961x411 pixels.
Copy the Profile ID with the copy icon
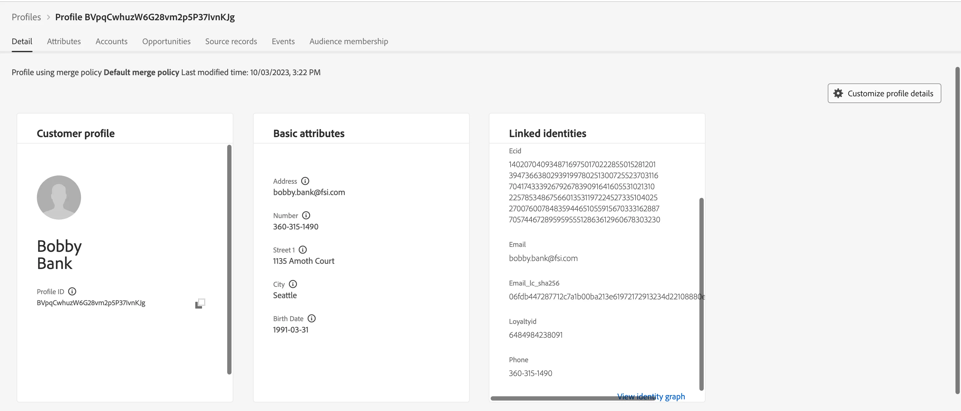tap(200, 303)
